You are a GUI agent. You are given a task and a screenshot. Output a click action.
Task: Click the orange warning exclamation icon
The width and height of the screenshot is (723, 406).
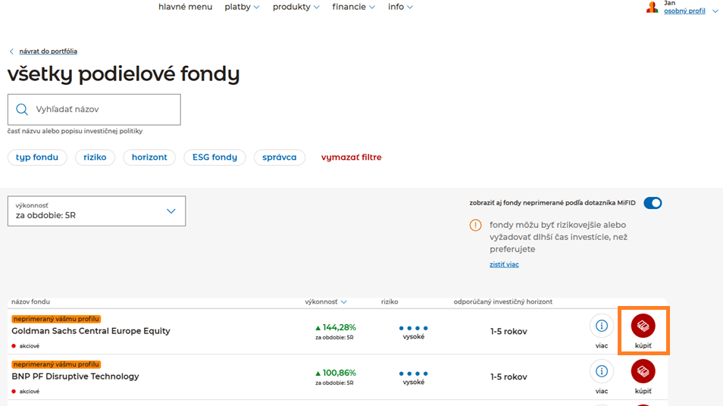(x=475, y=226)
